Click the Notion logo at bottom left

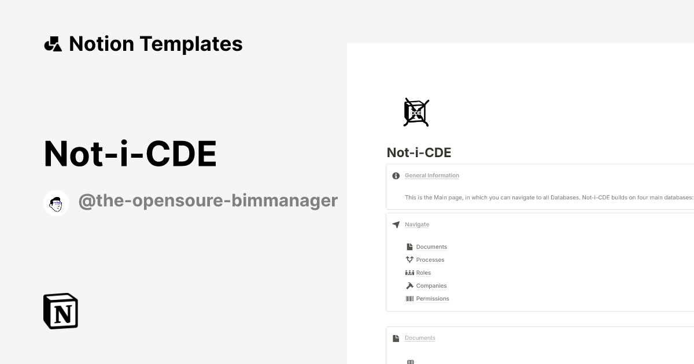click(60, 311)
